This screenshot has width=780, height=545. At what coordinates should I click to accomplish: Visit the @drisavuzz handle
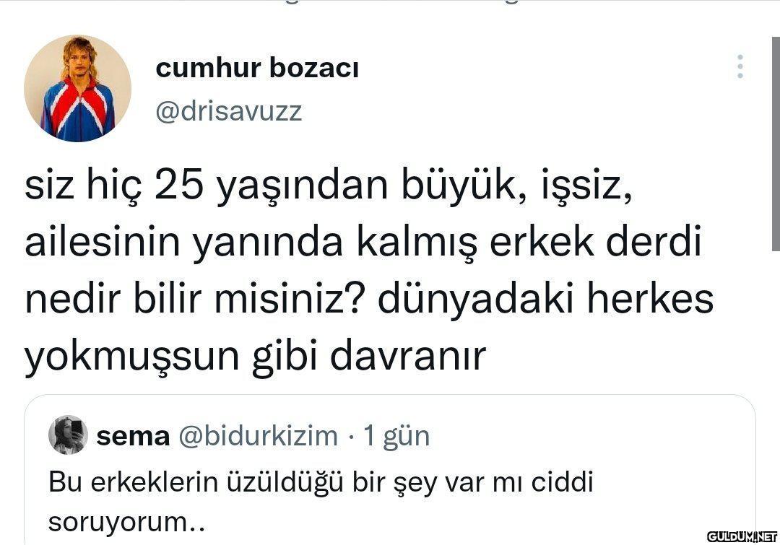click(229, 111)
